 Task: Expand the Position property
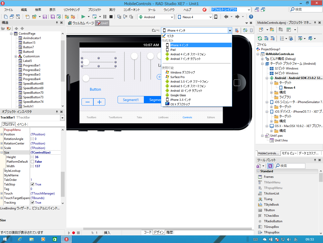point(2,134)
